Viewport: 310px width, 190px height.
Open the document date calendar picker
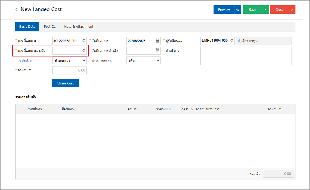pyautogui.click(x=158, y=41)
